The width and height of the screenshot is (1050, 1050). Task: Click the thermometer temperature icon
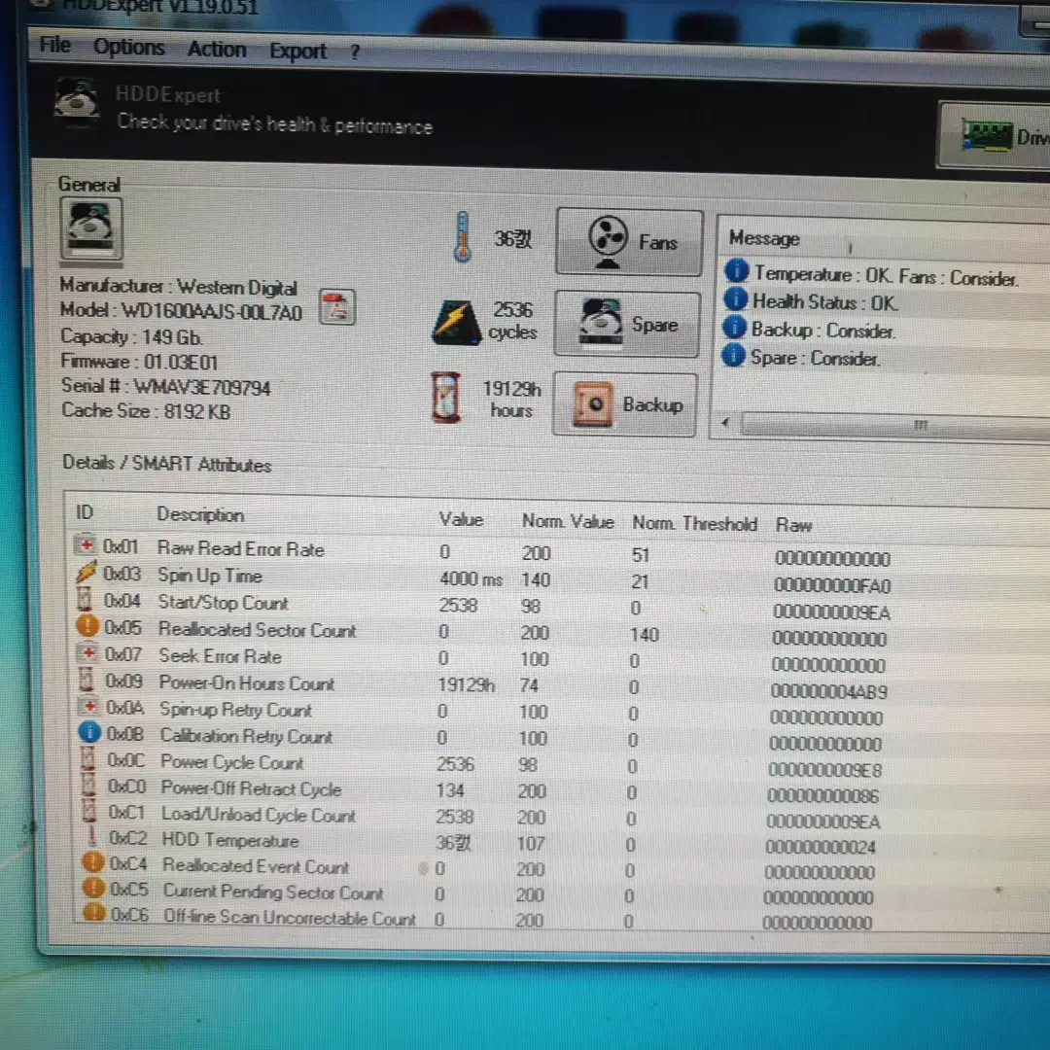(462, 236)
